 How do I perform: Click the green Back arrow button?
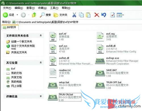pyautogui.click(x=5, y=15)
